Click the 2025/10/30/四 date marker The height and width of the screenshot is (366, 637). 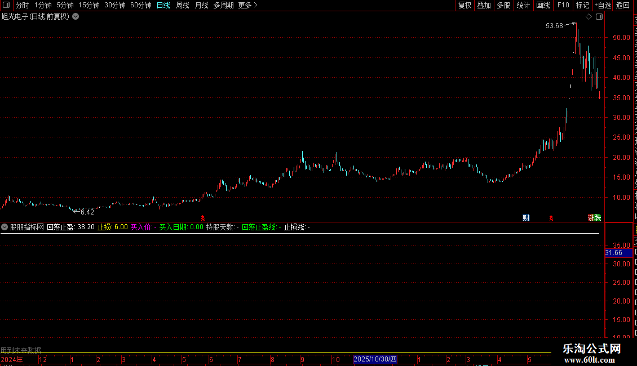click(375, 359)
